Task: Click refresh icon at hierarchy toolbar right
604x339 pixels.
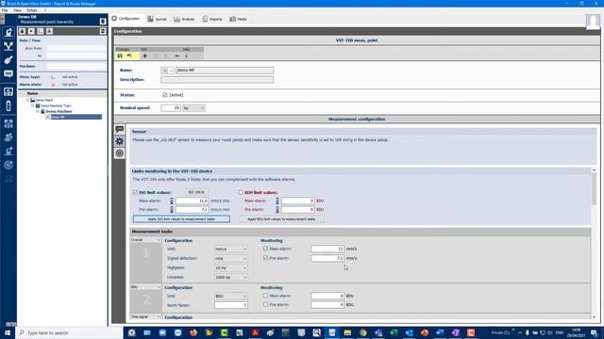Action: click(103, 31)
